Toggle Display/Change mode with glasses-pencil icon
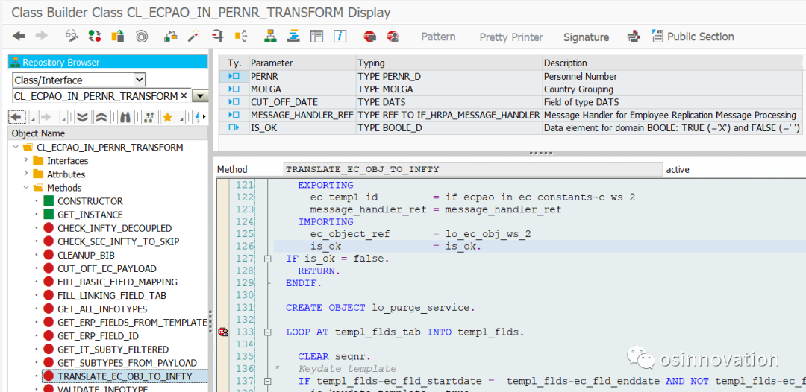The height and width of the screenshot is (392, 806). tap(72, 36)
